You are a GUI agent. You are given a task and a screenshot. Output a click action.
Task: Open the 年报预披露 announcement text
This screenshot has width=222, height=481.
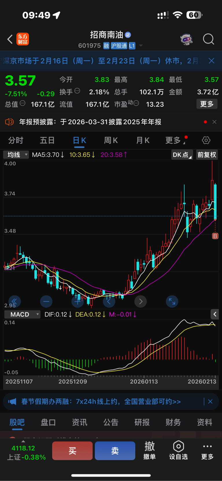pos(90,122)
